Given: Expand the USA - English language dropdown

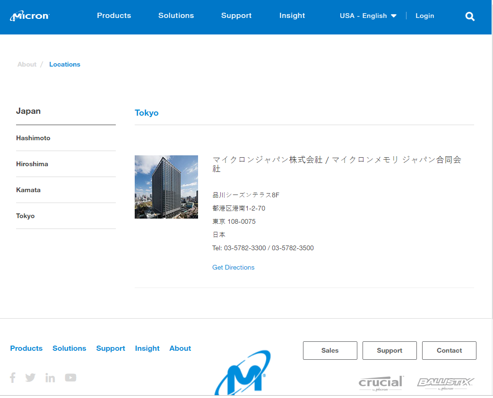Looking at the screenshot, I should tap(368, 16).
